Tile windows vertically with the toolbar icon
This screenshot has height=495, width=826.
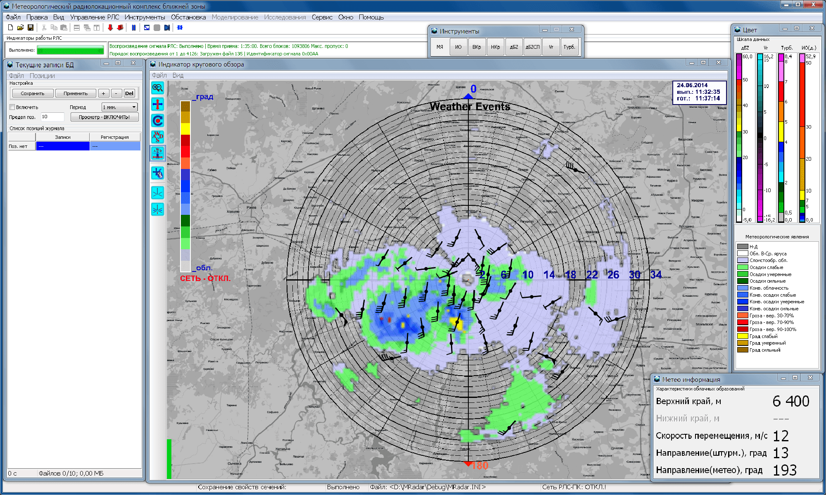tap(97, 28)
